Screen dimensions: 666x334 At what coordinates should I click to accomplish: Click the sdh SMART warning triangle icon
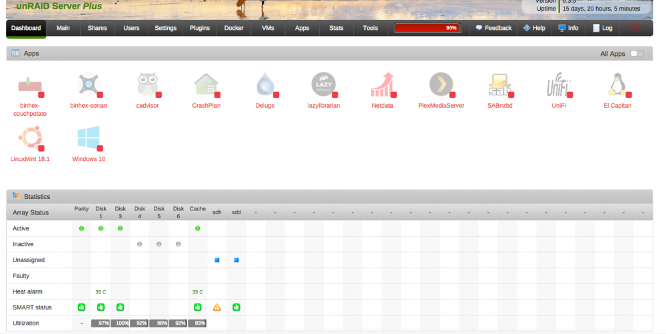pos(217,307)
